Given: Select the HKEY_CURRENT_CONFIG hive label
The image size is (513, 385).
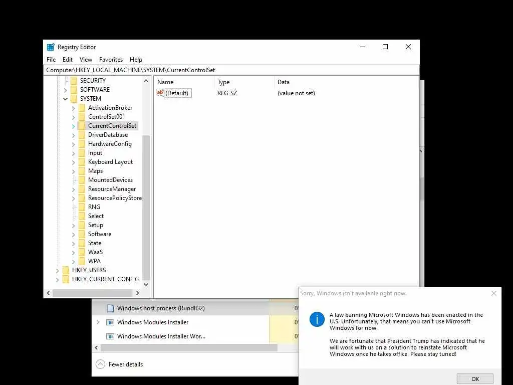Looking at the screenshot, I should pyautogui.click(x=105, y=279).
